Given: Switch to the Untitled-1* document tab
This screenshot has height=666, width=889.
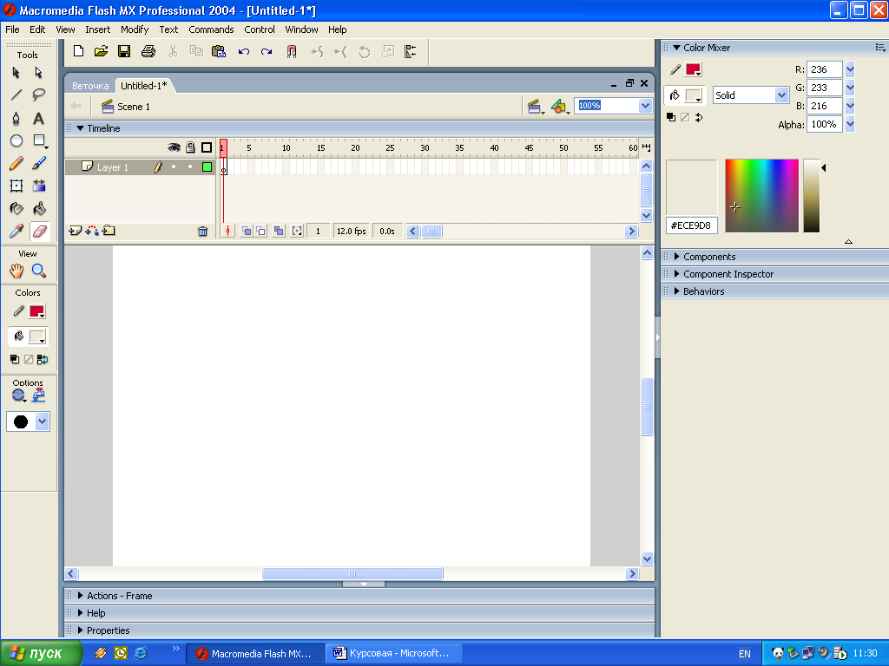Looking at the screenshot, I should click(144, 86).
